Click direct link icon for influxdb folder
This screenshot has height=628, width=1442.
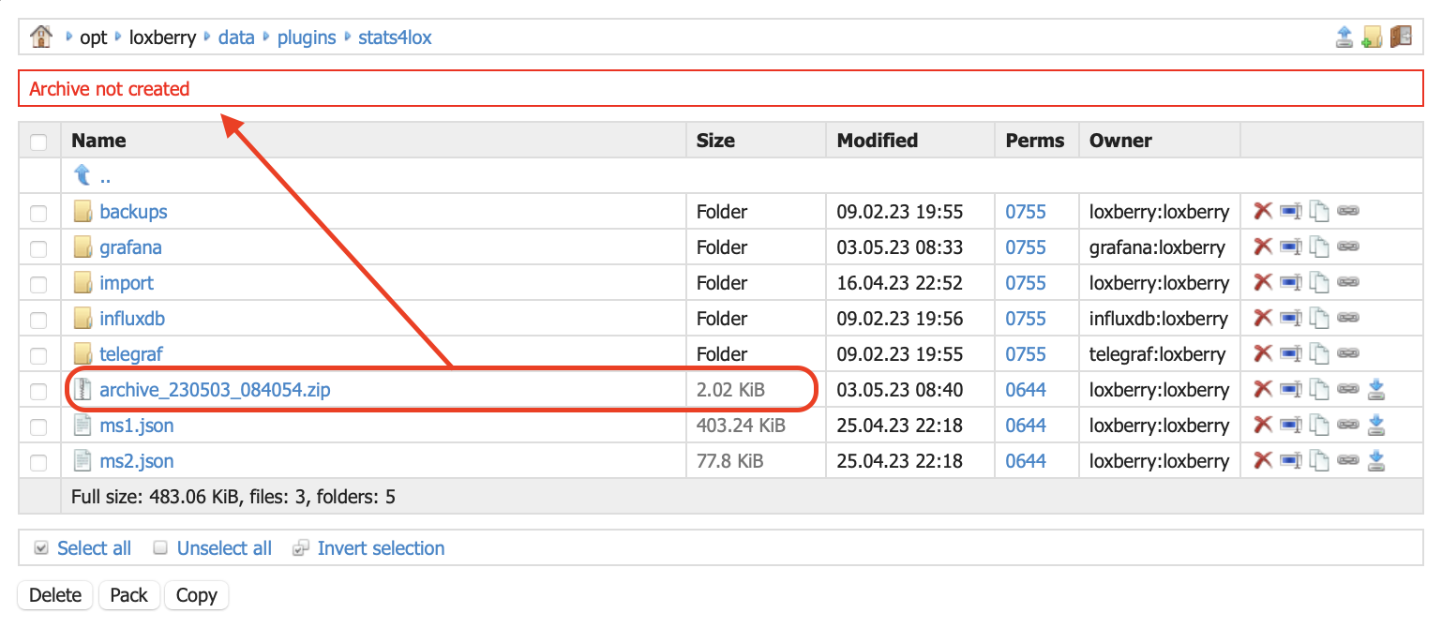click(1348, 319)
